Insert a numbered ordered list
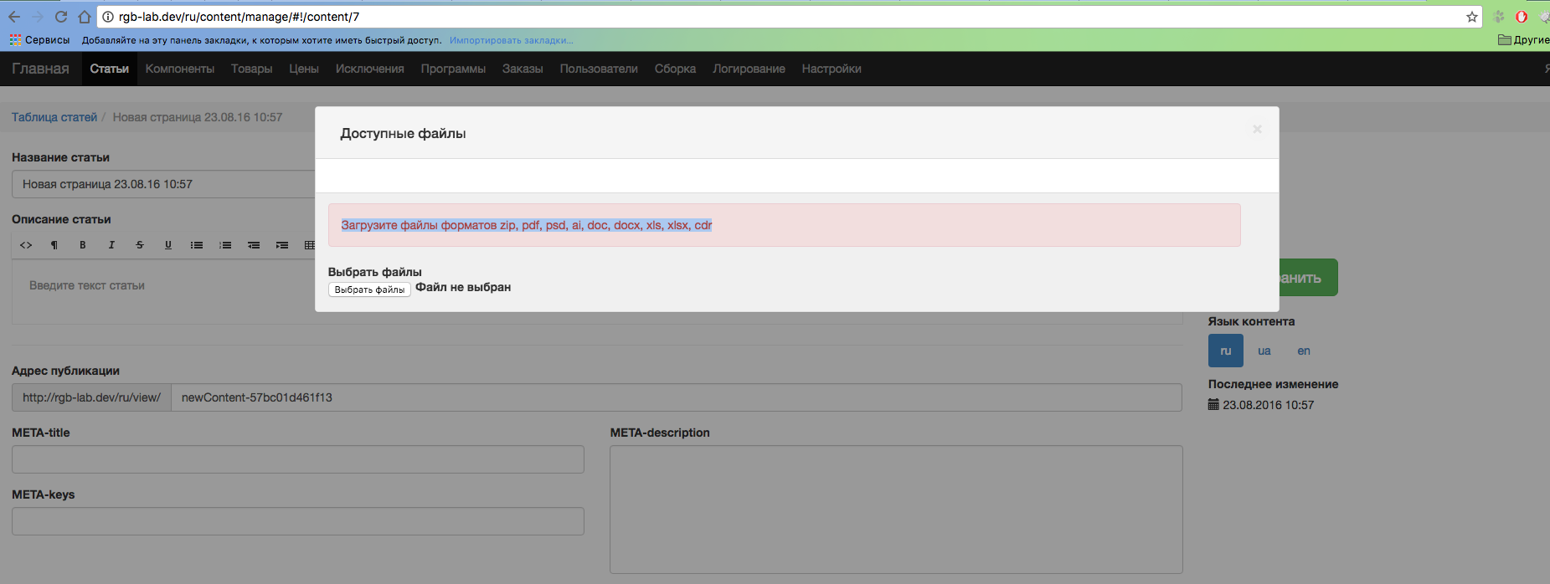 pos(225,245)
